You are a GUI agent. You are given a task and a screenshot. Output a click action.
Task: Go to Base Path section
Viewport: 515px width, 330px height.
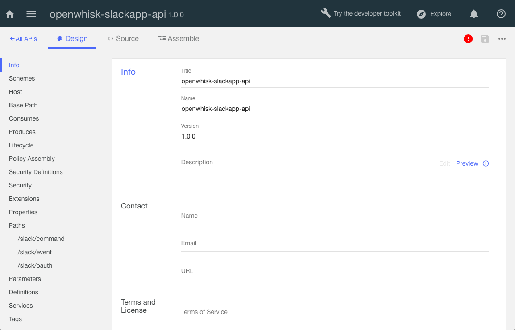(x=23, y=105)
